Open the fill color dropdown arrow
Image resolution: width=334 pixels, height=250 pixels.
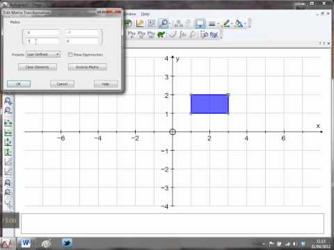(245, 24)
